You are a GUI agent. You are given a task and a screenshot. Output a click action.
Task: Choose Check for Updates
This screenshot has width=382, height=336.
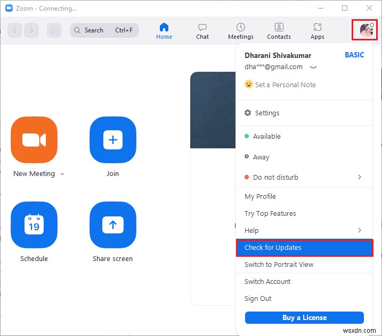pos(305,248)
